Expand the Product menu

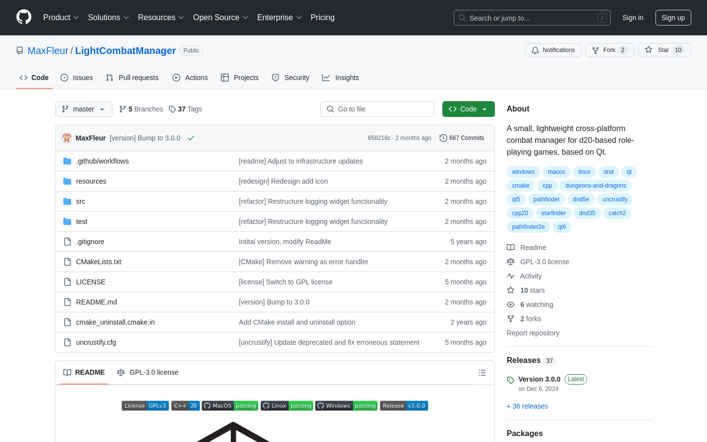(x=61, y=18)
